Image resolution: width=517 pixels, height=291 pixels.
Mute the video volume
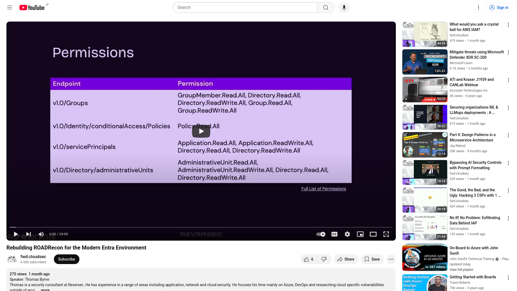click(41, 234)
